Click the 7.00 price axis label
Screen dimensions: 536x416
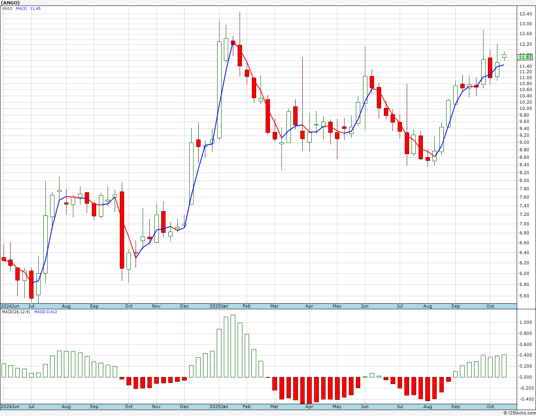(525, 224)
